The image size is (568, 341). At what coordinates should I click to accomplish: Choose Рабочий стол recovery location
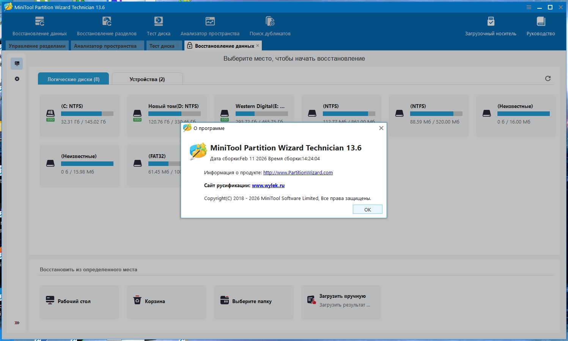click(x=79, y=302)
